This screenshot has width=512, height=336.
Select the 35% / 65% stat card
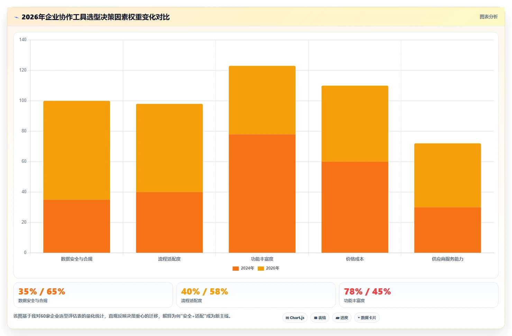93,295
